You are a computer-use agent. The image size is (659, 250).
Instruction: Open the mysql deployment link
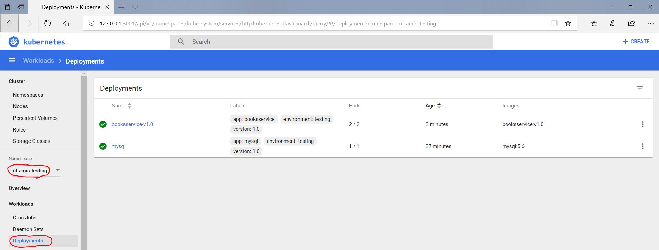[x=118, y=146]
